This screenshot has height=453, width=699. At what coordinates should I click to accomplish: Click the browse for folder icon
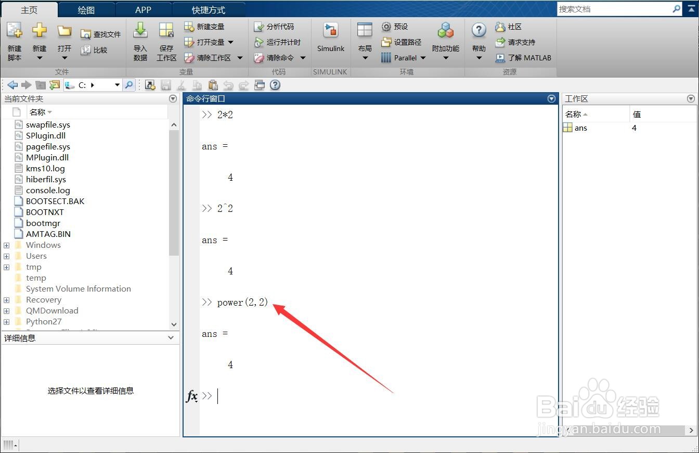click(x=55, y=85)
